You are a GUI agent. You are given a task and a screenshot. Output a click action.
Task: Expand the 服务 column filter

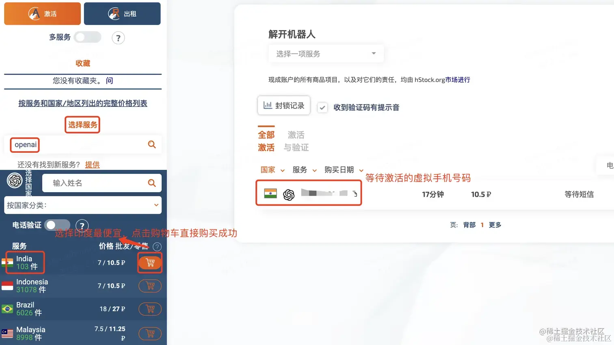coord(305,170)
